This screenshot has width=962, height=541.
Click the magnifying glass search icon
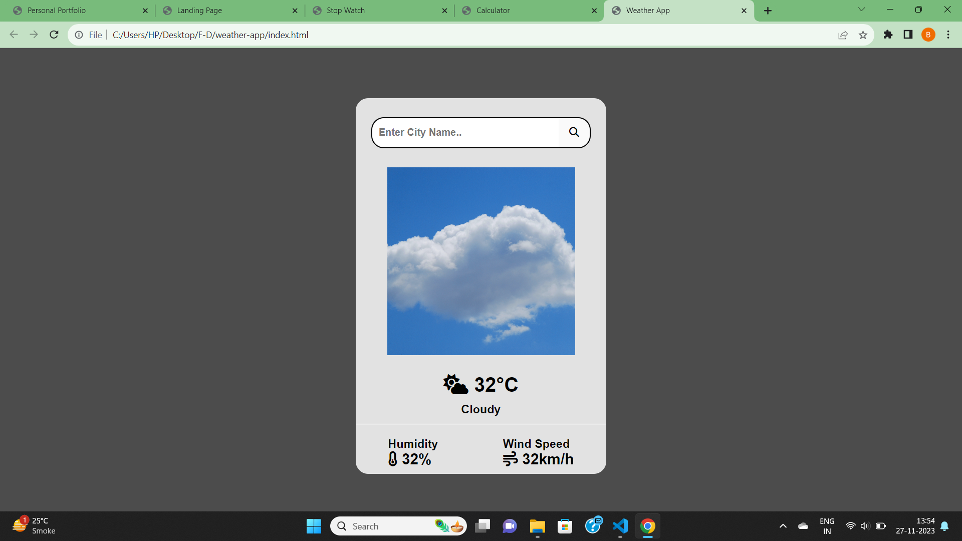[x=574, y=132]
